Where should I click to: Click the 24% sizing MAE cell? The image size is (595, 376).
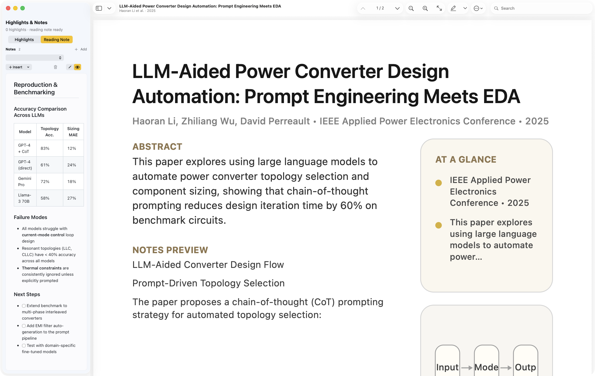(73, 165)
